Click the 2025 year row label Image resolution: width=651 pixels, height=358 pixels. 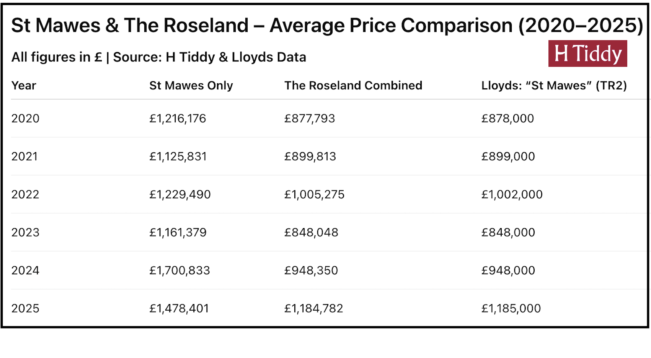click(x=25, y=308)
